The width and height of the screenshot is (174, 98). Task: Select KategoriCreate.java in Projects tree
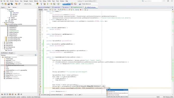[14, 32]
